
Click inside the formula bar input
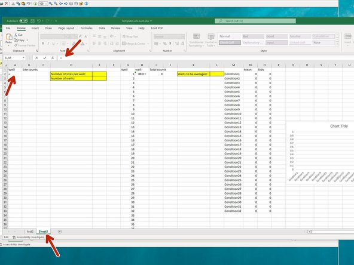coord(206,58)
